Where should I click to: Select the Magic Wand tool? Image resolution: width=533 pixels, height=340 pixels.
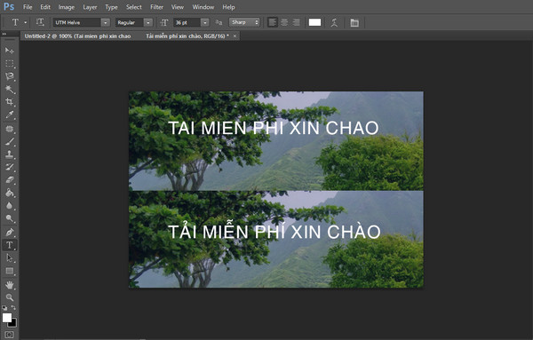click(x=9, y=89)
